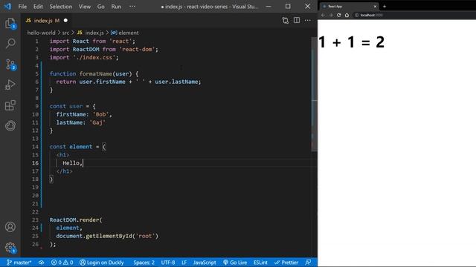
Task: Open the View menu
Action: (x=85, y=7)
